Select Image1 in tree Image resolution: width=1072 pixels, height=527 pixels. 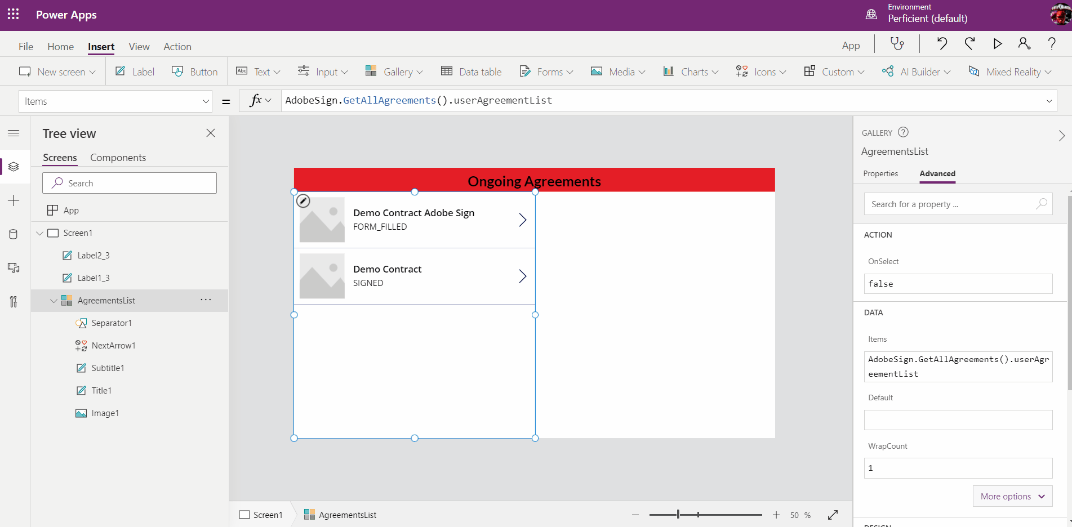pyautogui.click(x=105, y=413)
